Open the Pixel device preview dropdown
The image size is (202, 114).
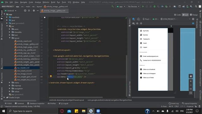coord(146,19)
